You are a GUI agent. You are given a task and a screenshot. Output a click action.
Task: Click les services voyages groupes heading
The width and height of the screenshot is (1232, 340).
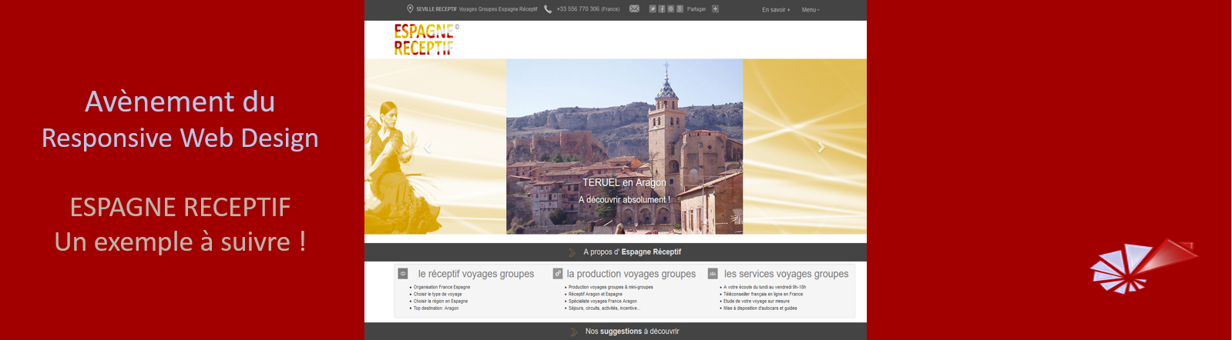point(786,274)
